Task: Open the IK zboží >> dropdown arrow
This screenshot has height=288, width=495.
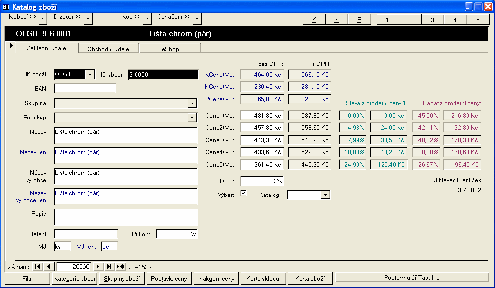Action: point(43,18)
